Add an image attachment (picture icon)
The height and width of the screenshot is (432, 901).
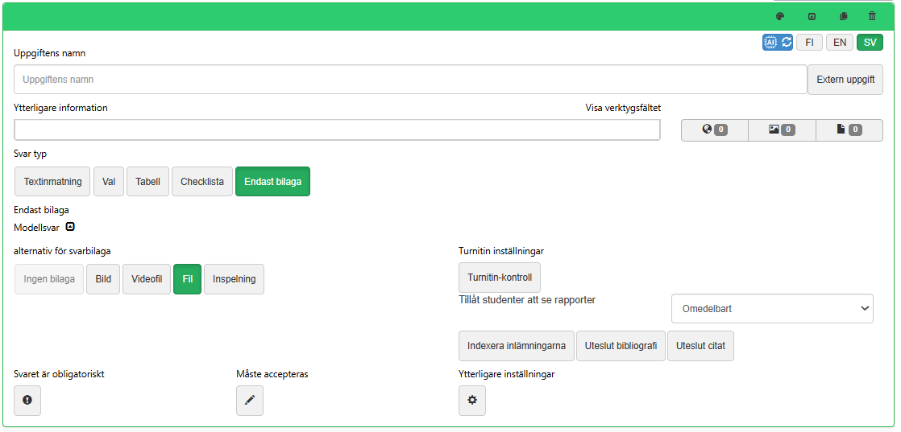(x=782, y=130)
